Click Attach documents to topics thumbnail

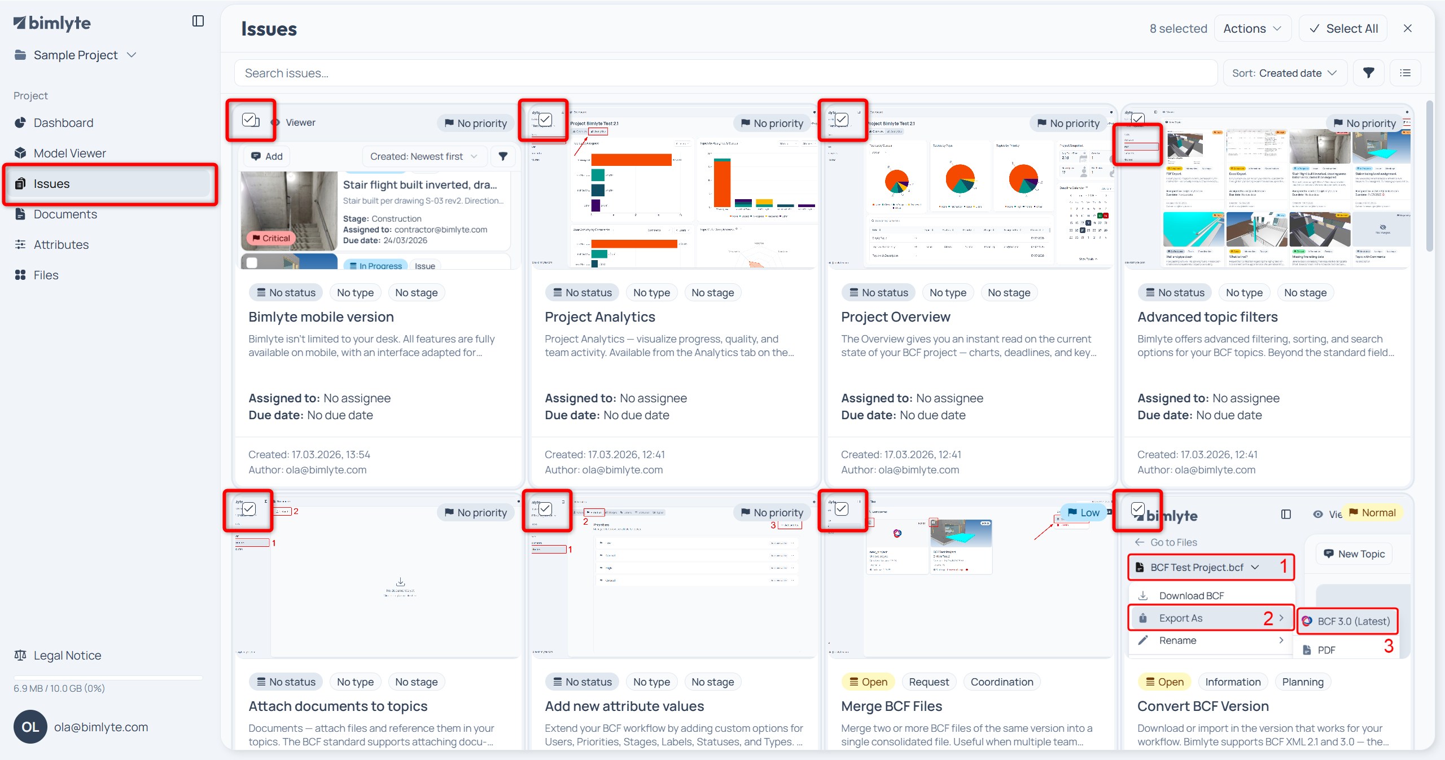[x=378, y=578]
